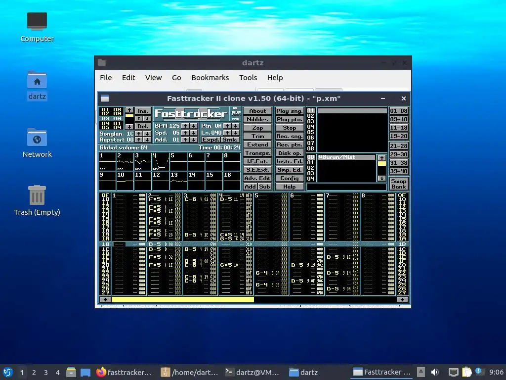Click pattern editor scroll right arrow
The height and width of the screenshot is (380, 506).
(x=402, y=299)
